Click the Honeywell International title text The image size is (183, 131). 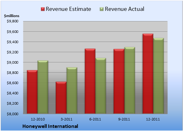[50, 126]
